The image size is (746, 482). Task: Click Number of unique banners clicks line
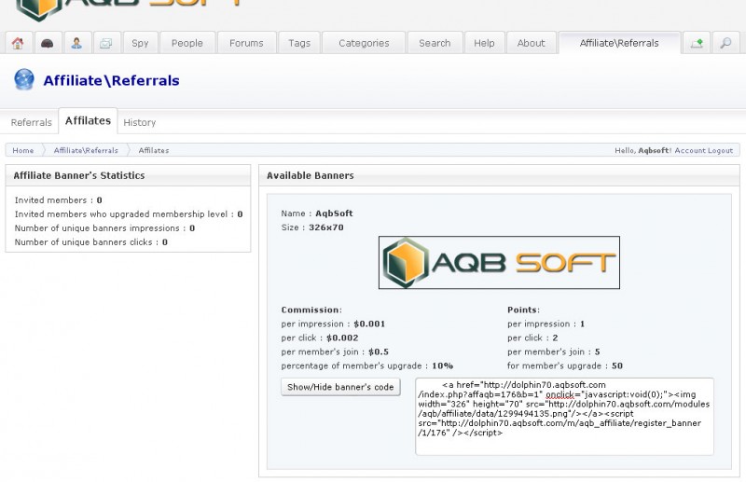coord(90,242)
